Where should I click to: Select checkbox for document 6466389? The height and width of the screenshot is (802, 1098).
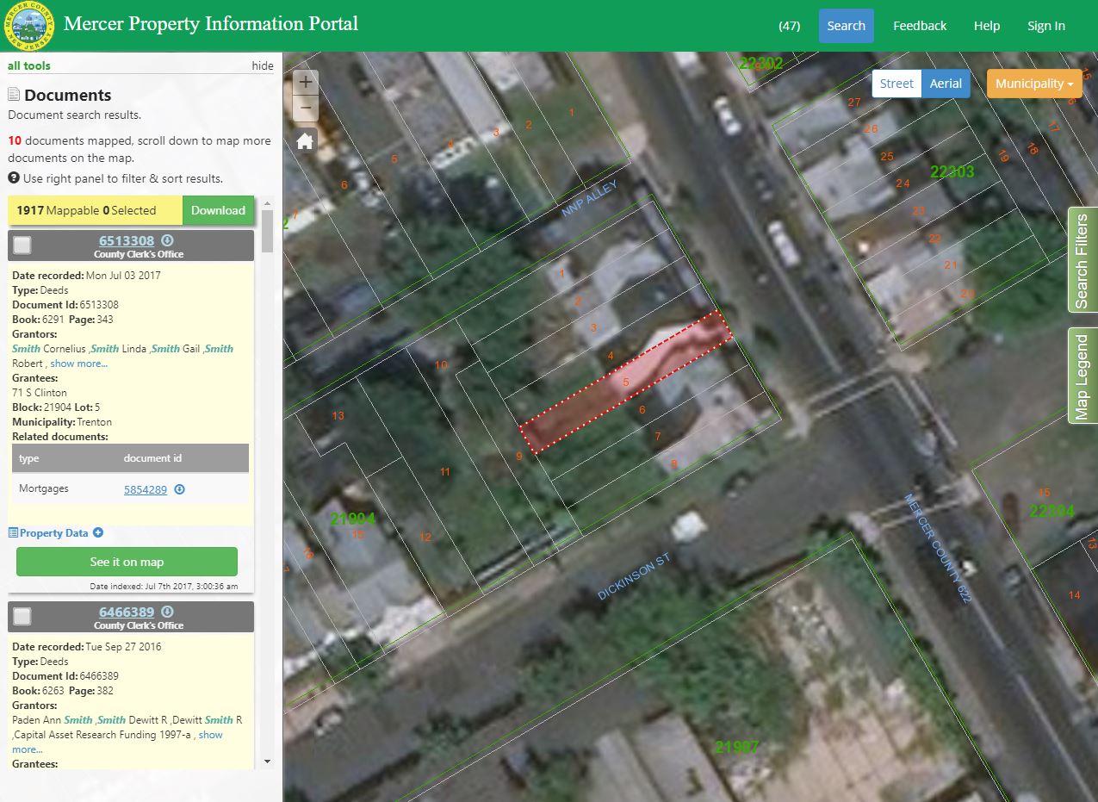coord(22,617)
